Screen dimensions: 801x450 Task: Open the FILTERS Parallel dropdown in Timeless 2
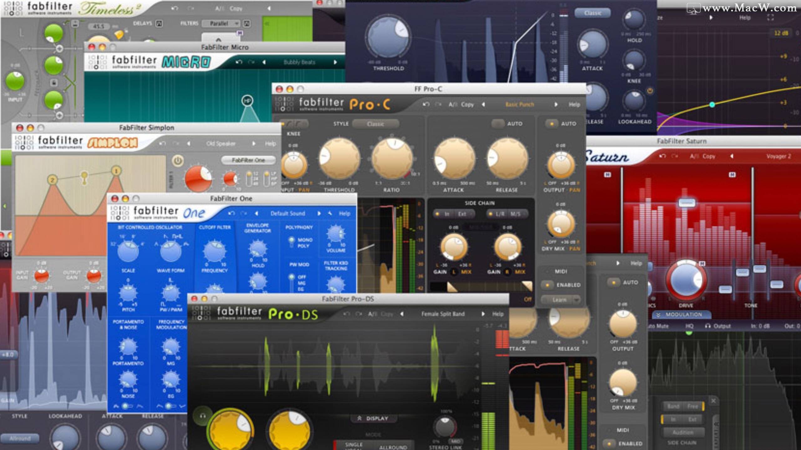[x=221, y=23]
